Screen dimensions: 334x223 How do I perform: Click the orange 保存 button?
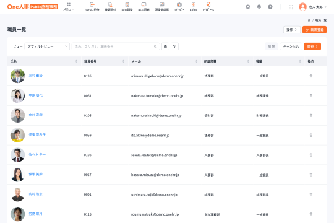[x=312, y=46]
